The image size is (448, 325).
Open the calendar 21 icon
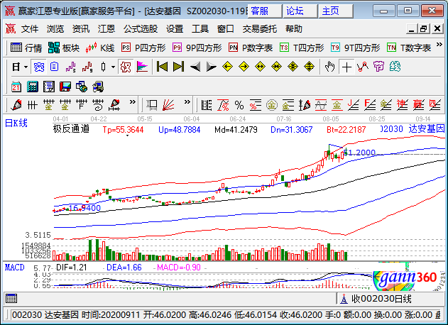[x=16, y=87]
